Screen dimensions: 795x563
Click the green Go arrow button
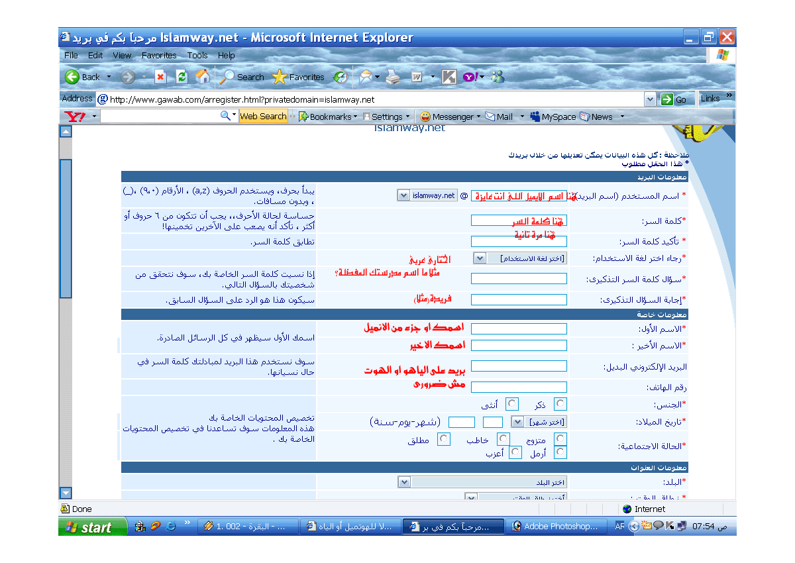667,99
